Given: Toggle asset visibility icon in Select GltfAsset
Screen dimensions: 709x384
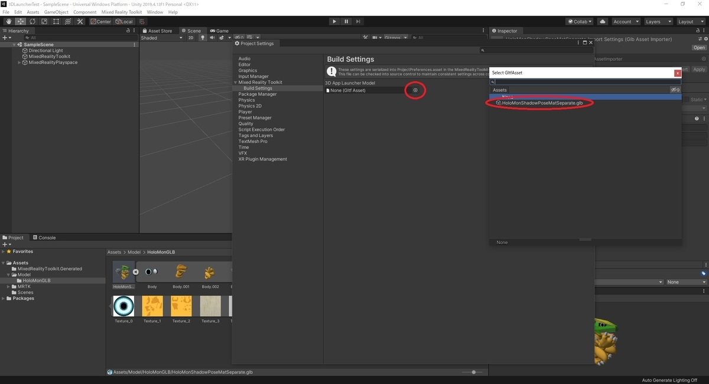Looking at the screenshot, I should coord(675,90).
